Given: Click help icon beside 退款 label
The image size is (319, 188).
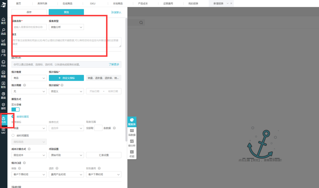Looking at the screenshot, I should 57,168.
